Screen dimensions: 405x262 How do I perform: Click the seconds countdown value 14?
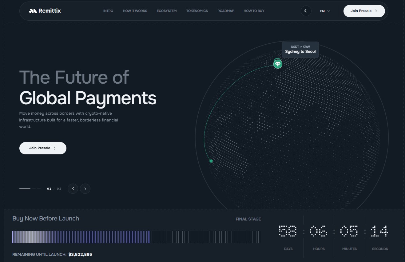pos(379,231)
